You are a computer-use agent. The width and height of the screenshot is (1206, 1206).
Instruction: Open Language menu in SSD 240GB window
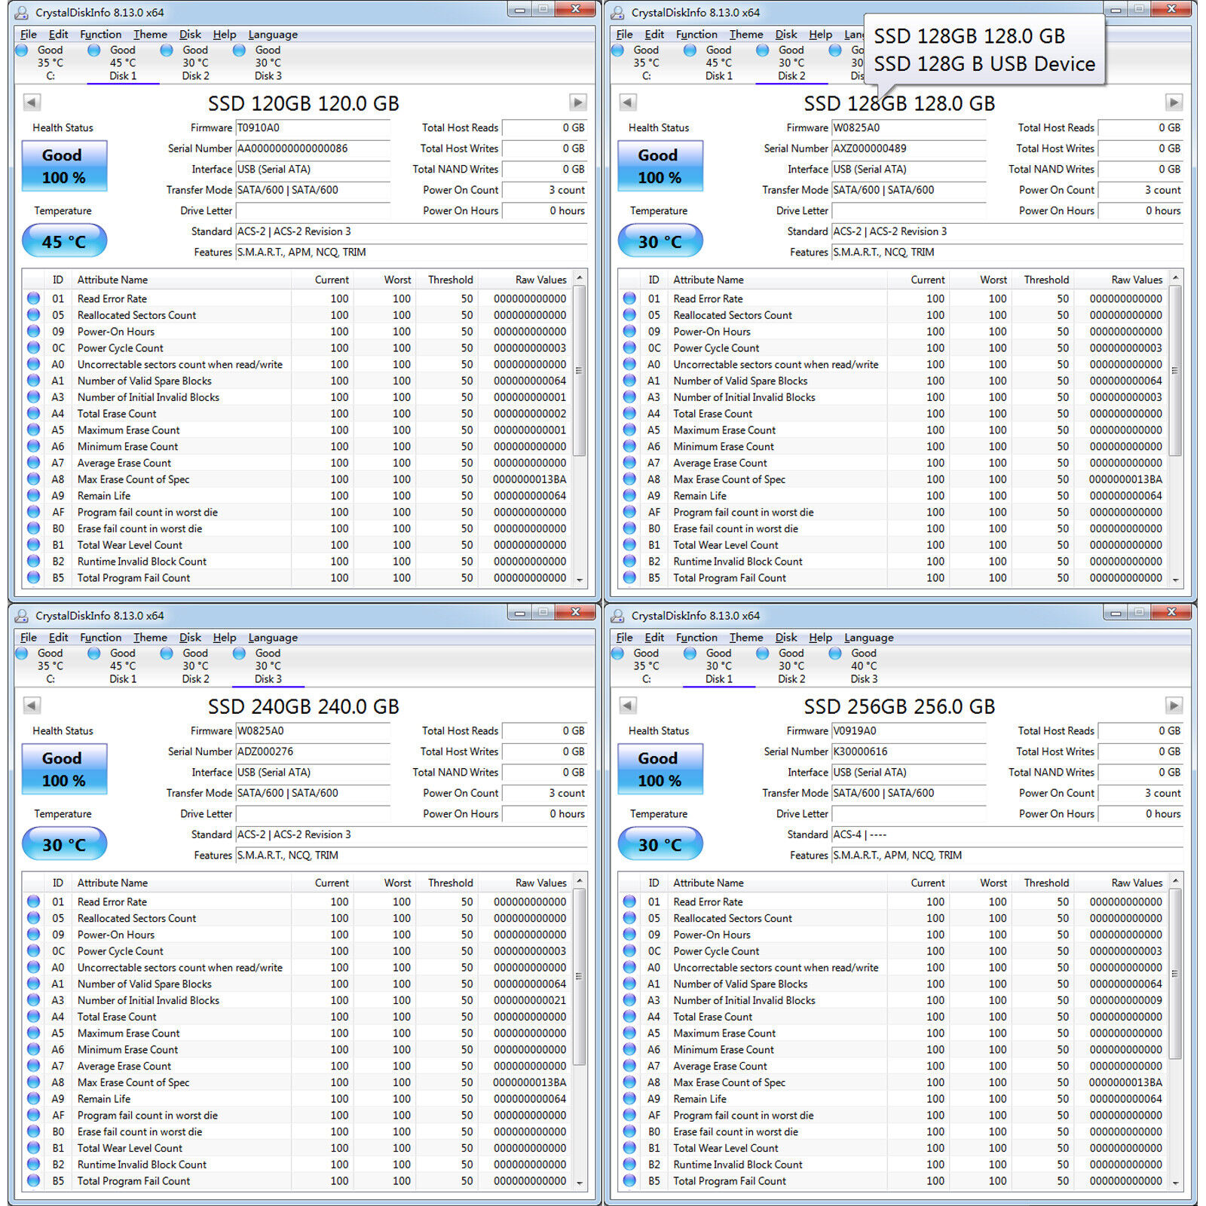click(x=273, y=638)
